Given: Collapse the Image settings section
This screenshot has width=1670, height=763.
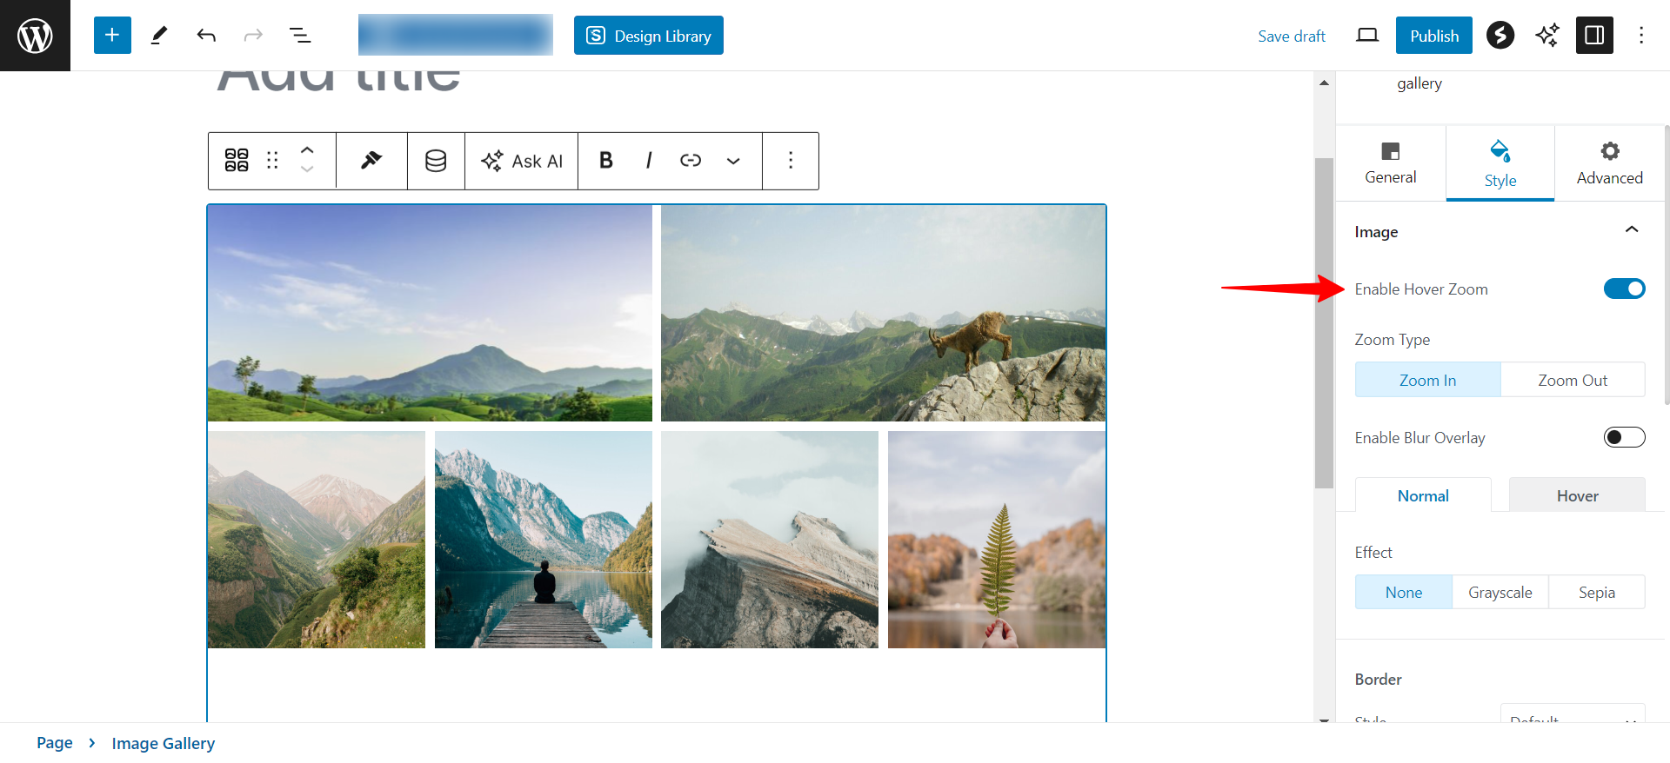Looking at the screenshot, I should click(1632, 230).
